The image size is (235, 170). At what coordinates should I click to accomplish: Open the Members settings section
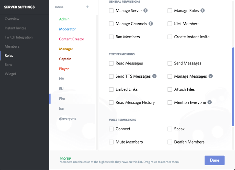(x=12, y=46)
